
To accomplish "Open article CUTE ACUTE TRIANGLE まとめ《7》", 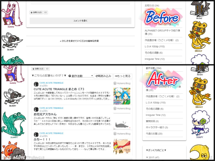I will [59, 89].
